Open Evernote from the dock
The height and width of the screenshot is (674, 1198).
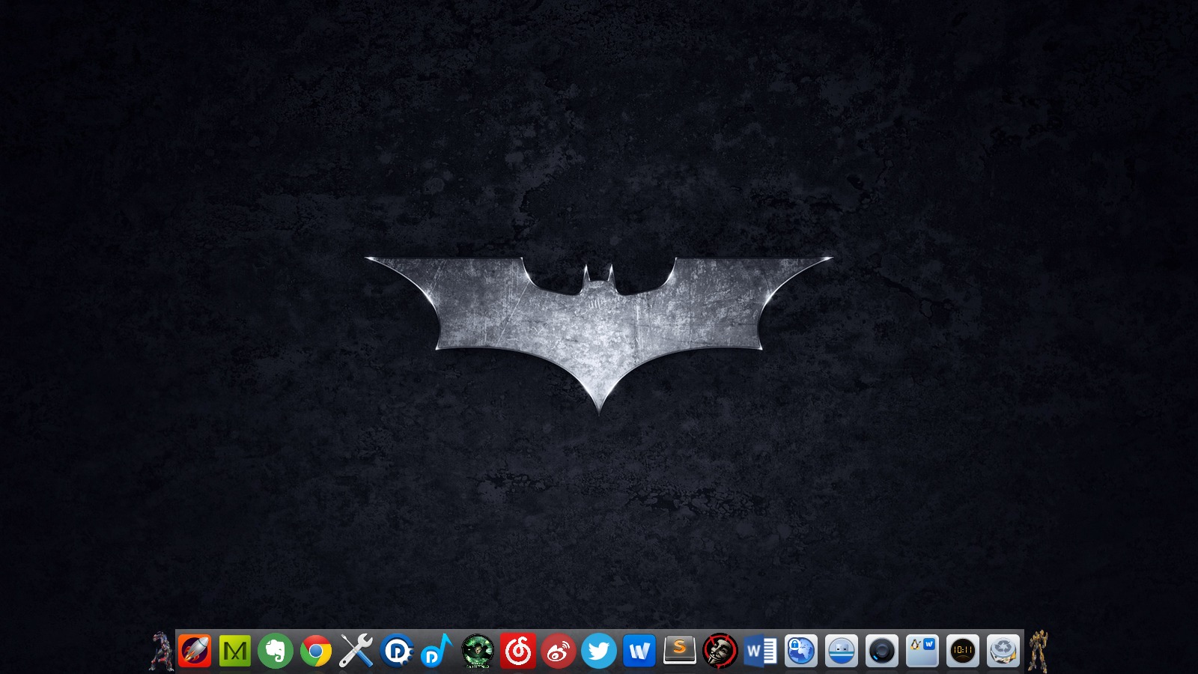tap(276, 651)
